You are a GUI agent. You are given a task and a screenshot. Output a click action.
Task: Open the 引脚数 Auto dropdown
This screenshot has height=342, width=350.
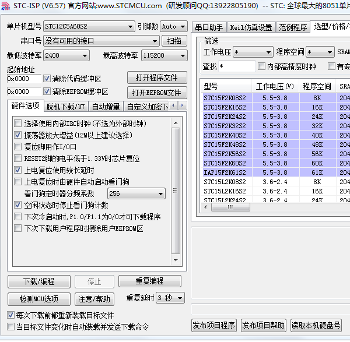tap(174, 27)
